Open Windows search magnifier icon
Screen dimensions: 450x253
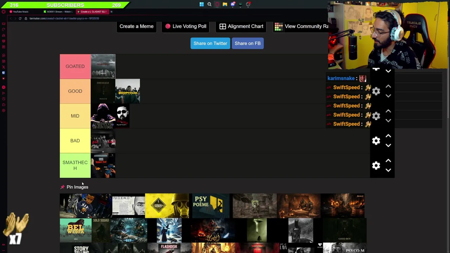click(209, 4)
